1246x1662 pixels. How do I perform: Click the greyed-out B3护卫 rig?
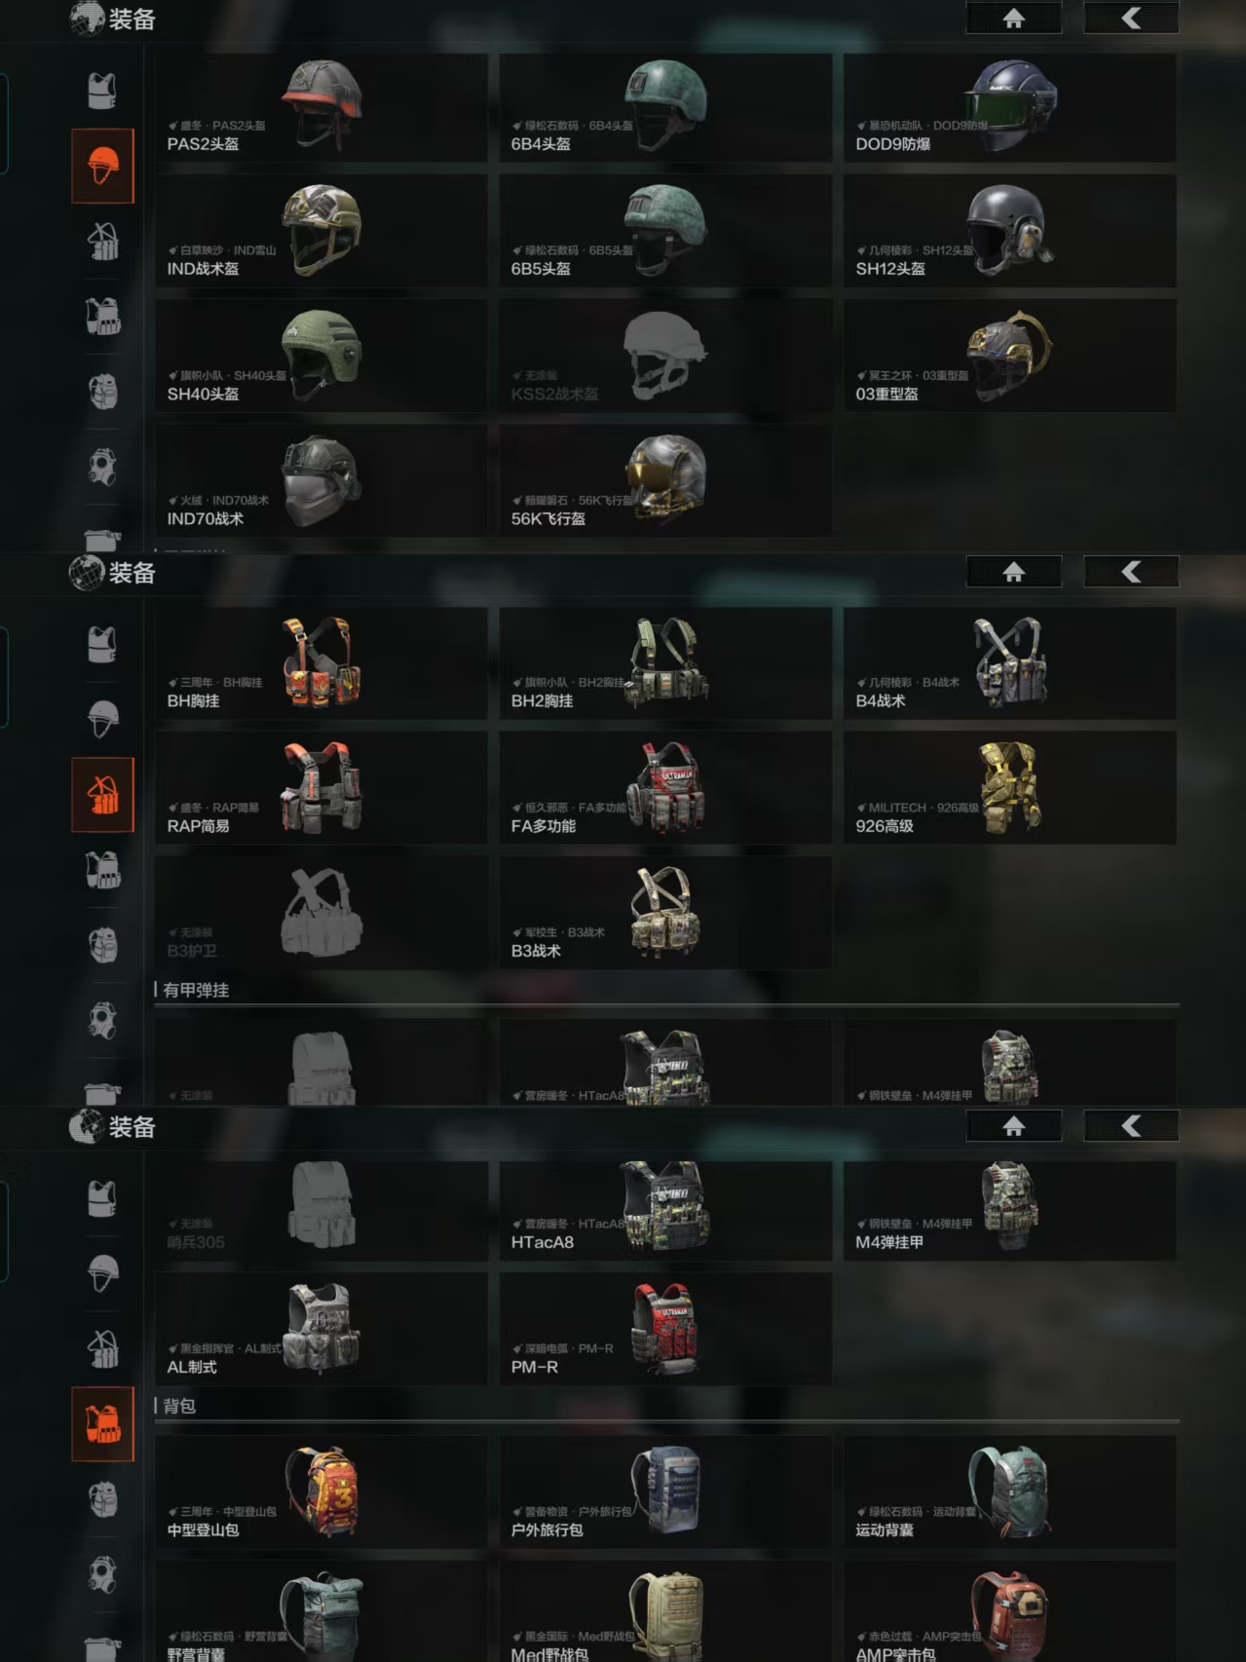[321, 913]
